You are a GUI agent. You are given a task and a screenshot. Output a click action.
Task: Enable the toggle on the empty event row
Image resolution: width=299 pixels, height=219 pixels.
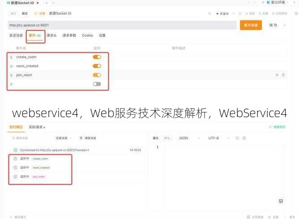point(97,84)
